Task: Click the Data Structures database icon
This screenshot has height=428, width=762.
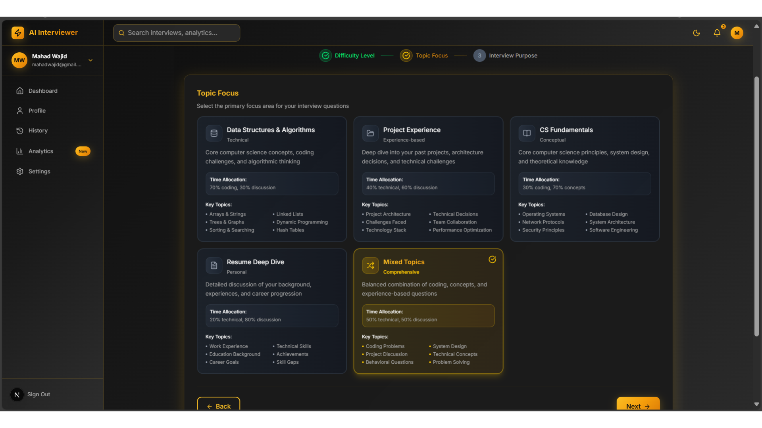Action: coord(214,133)
